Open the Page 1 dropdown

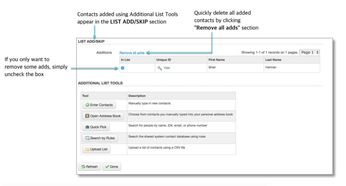click(x=309, y=52)
